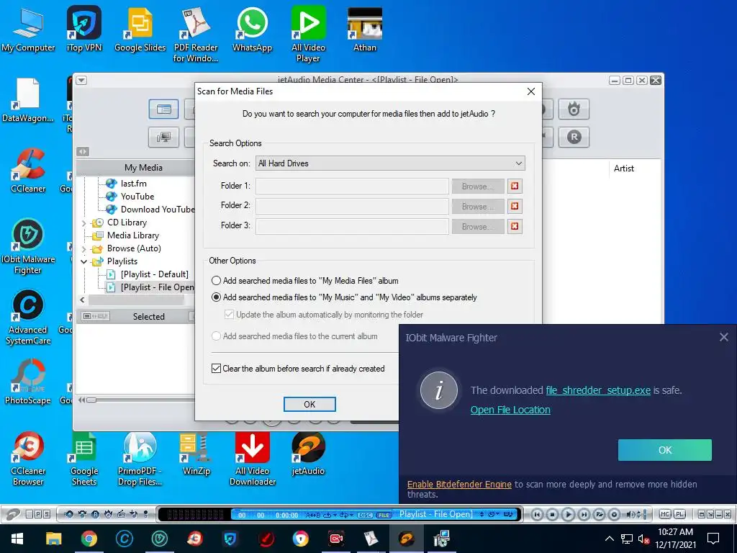This screenshot has height=553, width=737.
Task: Click the Open File Location link
Action: tap(510, 410)
